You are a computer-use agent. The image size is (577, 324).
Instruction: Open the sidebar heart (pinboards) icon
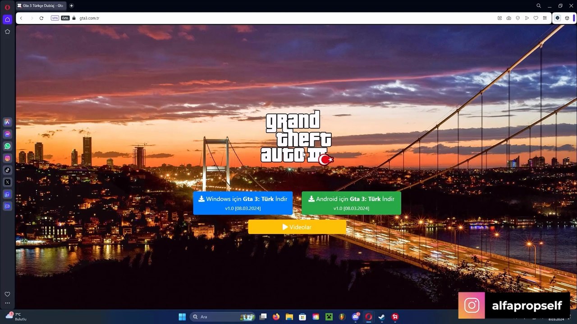(7, 294)
